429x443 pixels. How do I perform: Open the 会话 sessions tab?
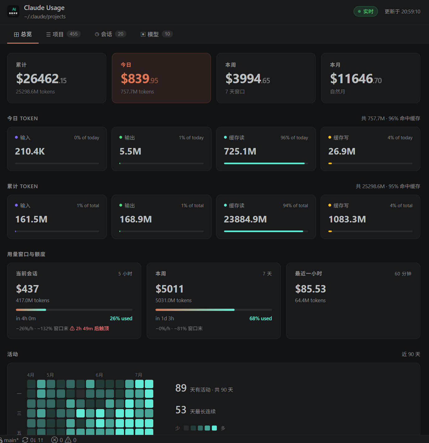[x=111, y=34]
